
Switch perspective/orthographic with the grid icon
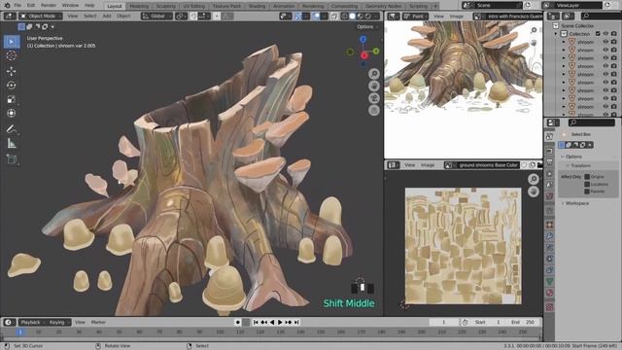(x=373, y=110)
